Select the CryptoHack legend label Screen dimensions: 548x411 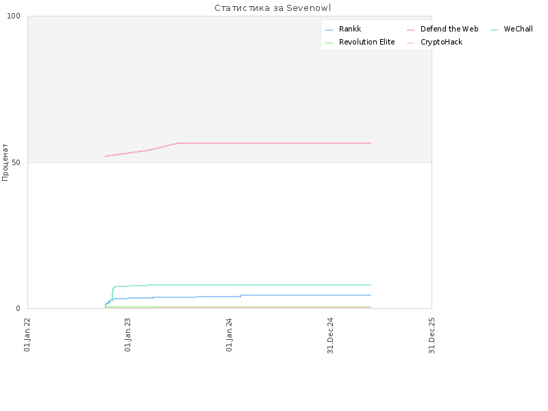click(441, 42)
